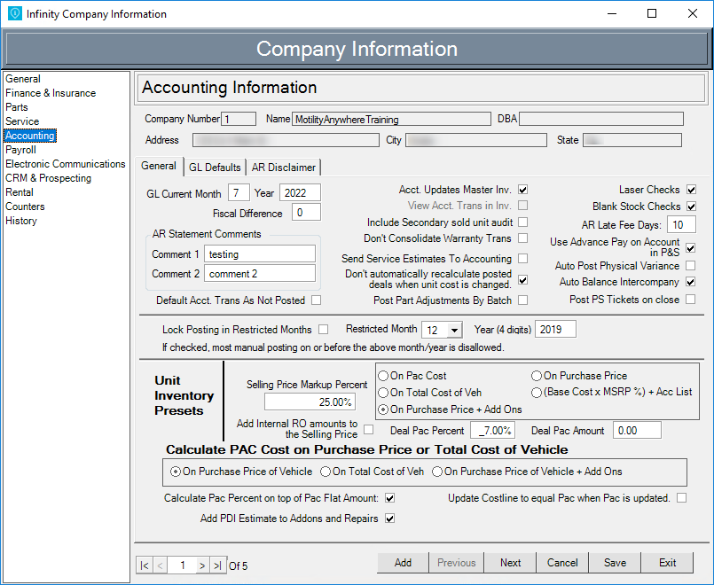Screen dimensions: 714x585
Task: Click the DBA field
Action: [601, 119]
